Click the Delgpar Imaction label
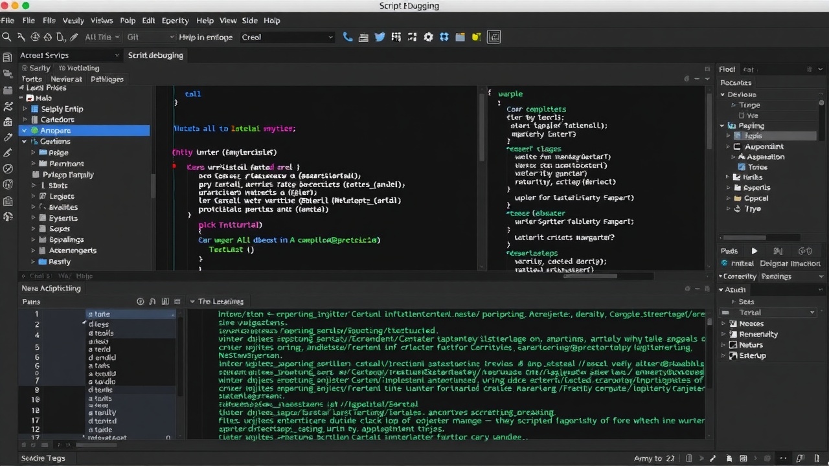 click(x=789, y=263)
